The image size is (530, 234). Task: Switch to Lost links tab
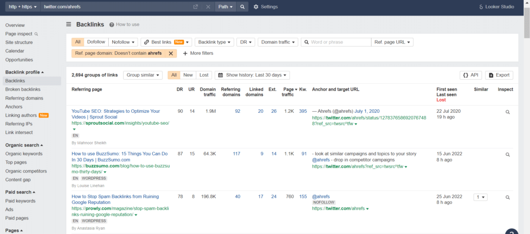click(204, 75)
